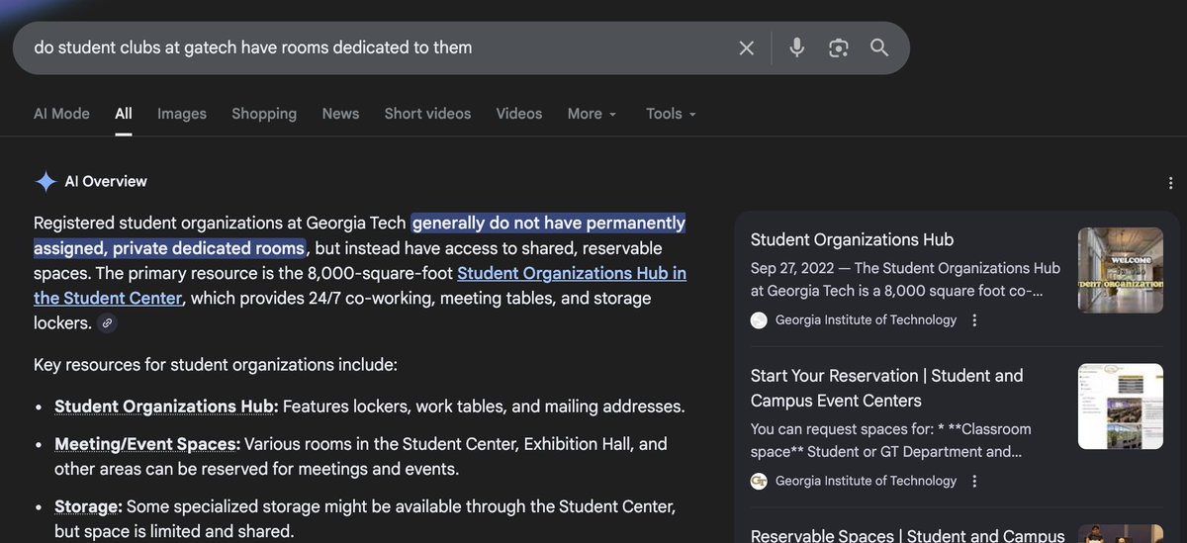1187x543 pixels.
Task: Click Georgia Tech favicon under Student Organizations Hub
Action: [x=759, y=320]
